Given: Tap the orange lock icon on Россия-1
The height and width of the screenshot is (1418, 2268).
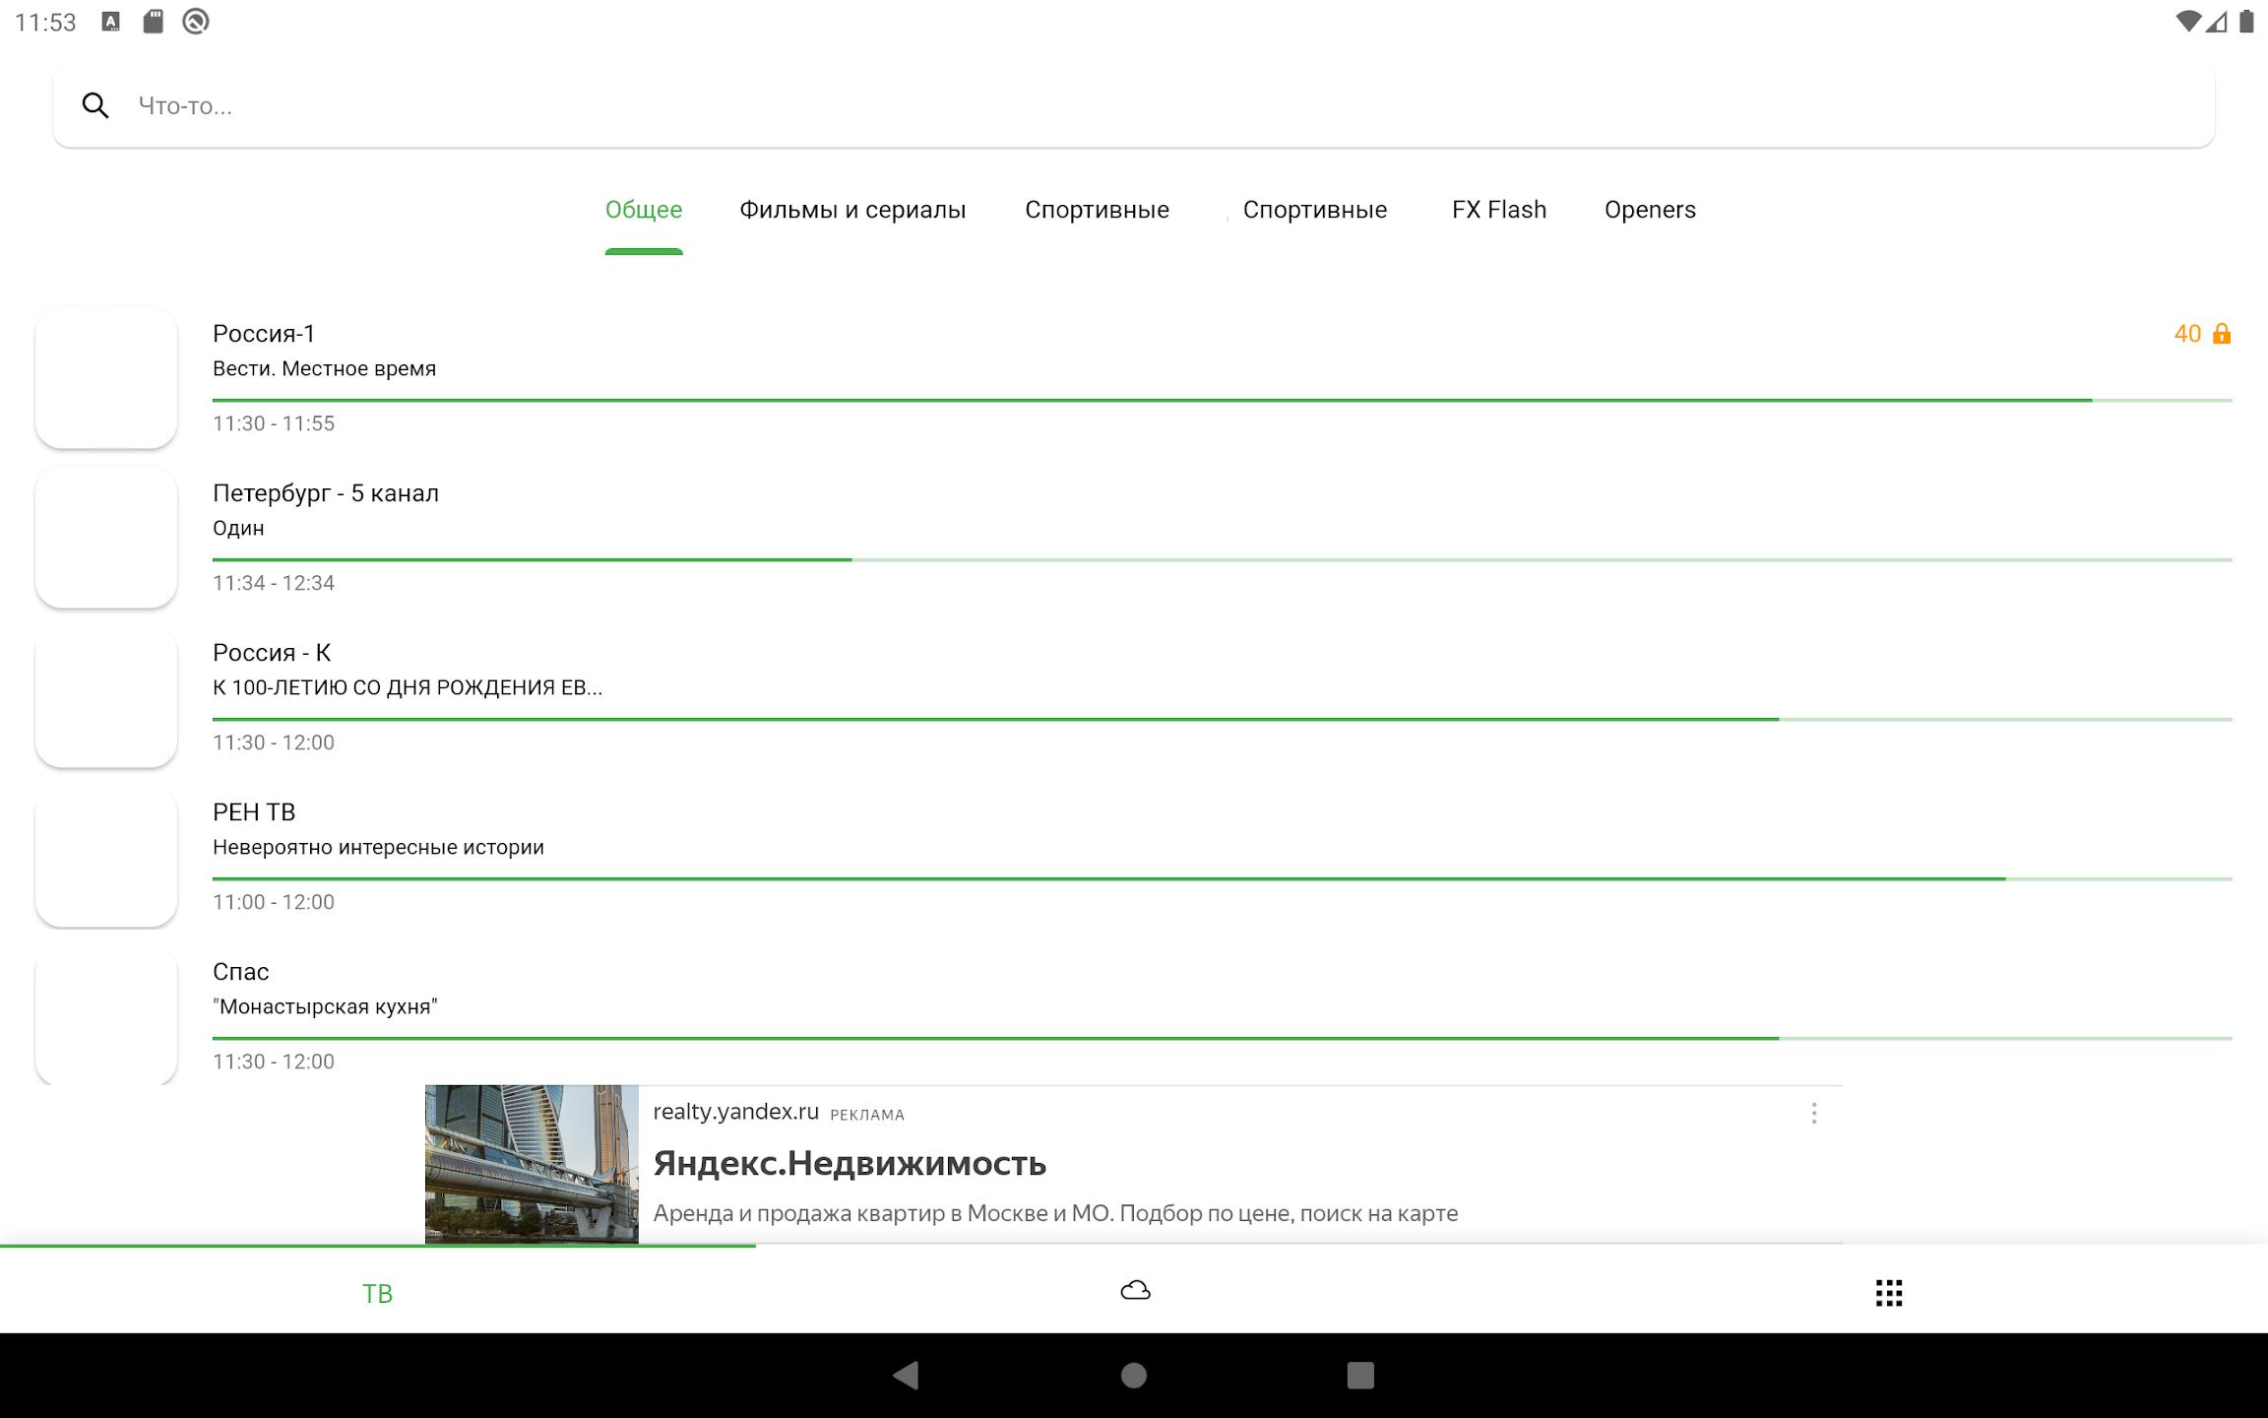Looking at the screenshot, I should [2222, 334].
